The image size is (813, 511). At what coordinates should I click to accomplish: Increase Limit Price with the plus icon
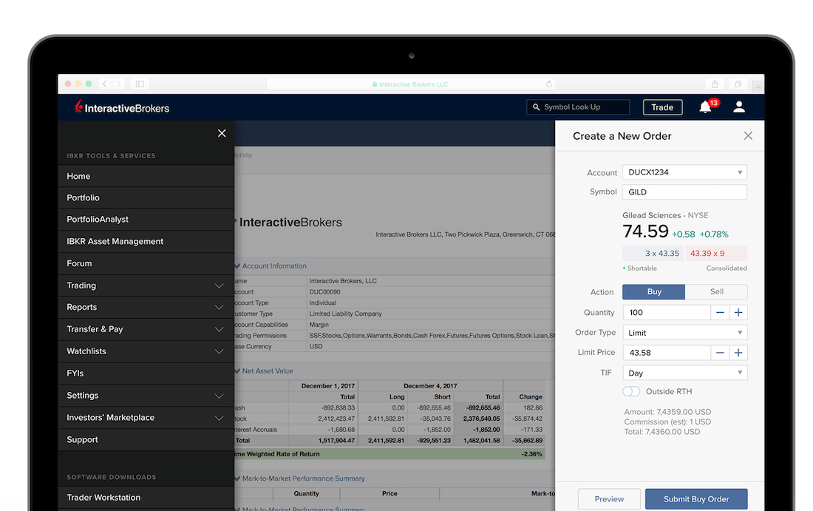(738, 353)
